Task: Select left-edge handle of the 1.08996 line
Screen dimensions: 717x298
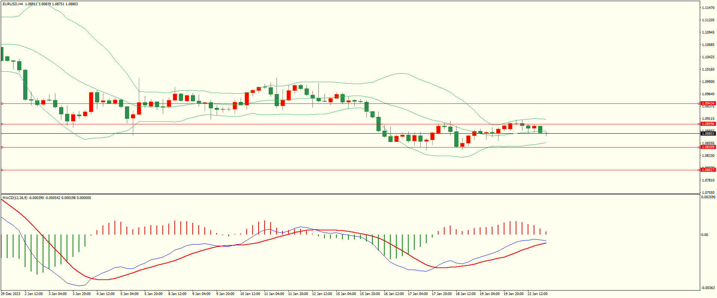Action: 2,124
